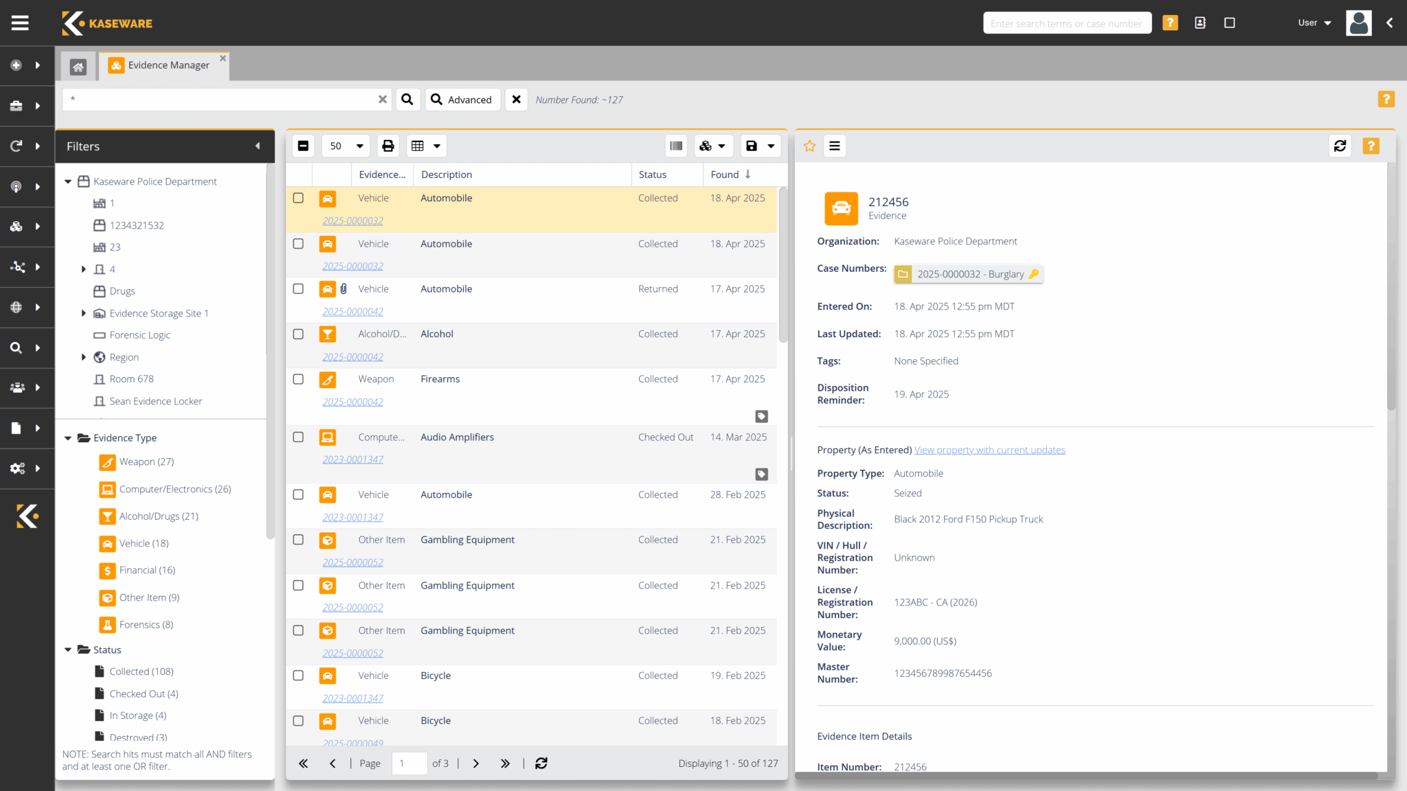Click the star favorite icon in the detail panel
Screen dimensions: 1407x791
pos(809,146)
